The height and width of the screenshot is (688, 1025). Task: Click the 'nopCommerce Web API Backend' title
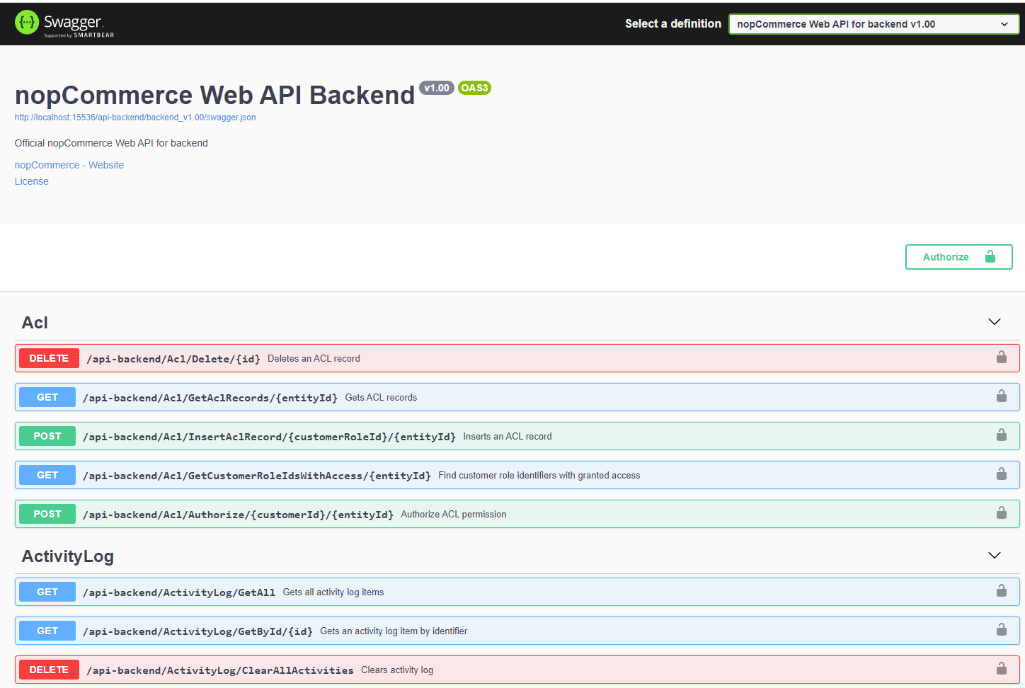[x=214, y=96]
